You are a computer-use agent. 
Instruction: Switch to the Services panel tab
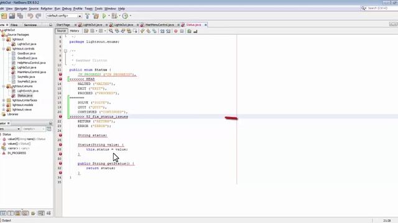coord(30,25)
